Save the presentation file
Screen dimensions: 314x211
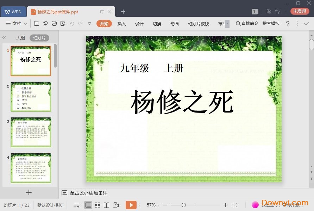(x=37, y=24)
